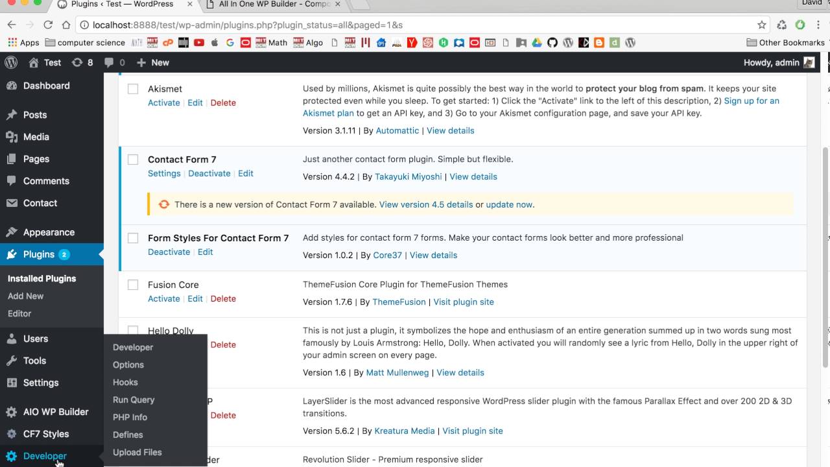Select Hooks in Developer flyout menu
The width and height of the screenshot is (830, 467).
coord(125,382)
